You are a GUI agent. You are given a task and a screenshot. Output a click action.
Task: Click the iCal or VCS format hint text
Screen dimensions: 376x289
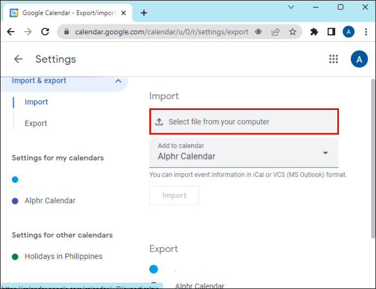coord(248,175)
